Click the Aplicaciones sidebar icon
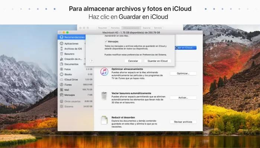This screenshot has height=148, width=260. [61, 44]
